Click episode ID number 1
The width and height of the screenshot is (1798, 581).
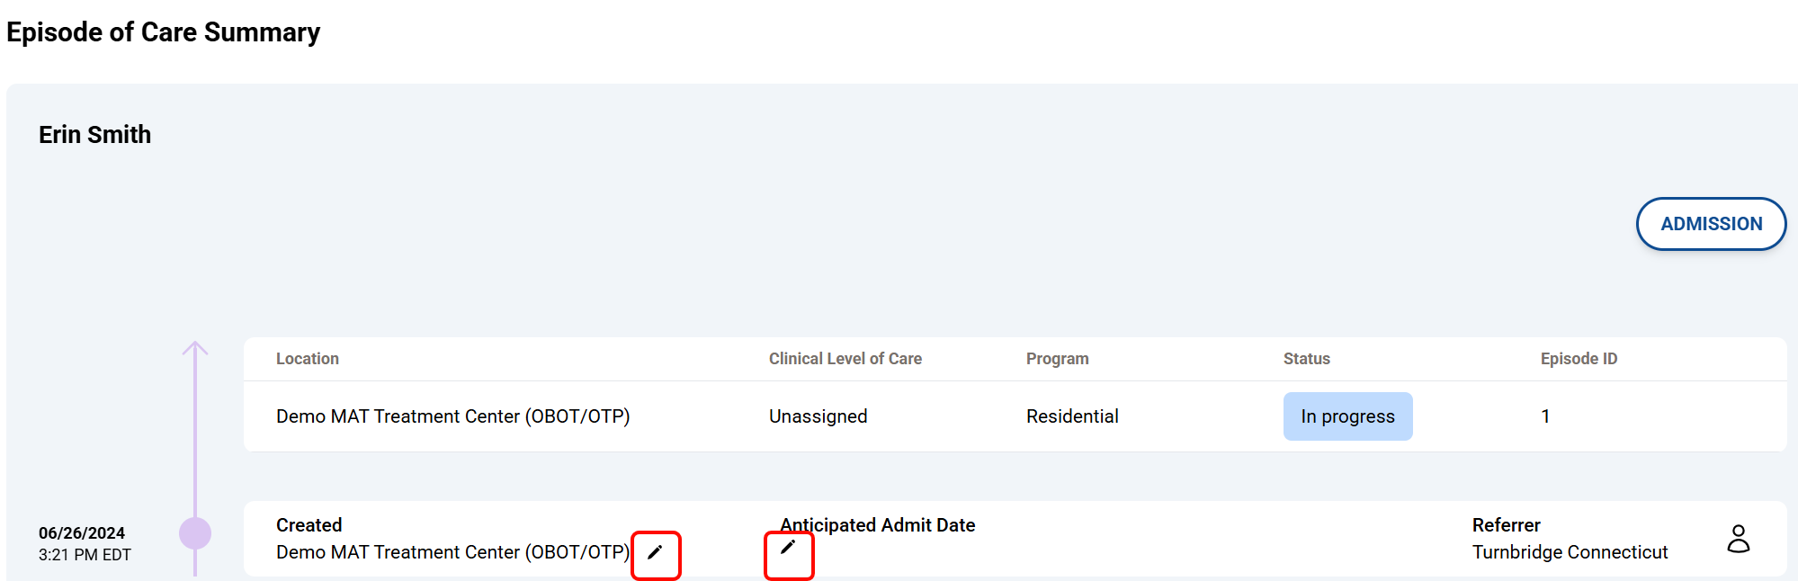tap(1545, 416)
